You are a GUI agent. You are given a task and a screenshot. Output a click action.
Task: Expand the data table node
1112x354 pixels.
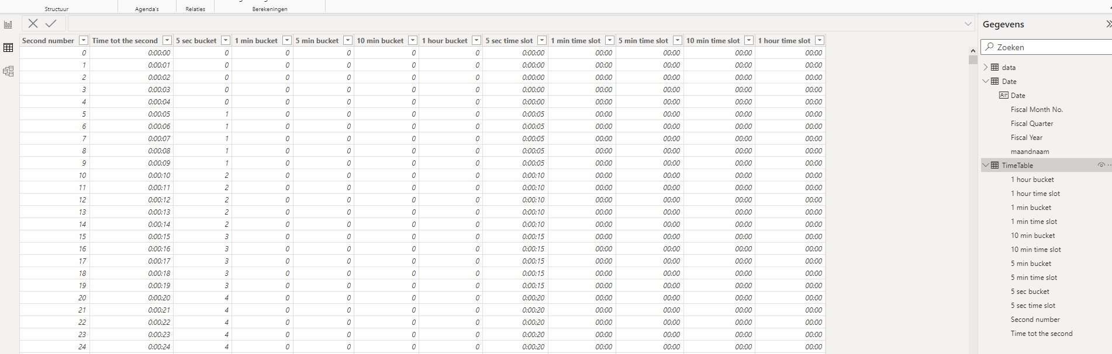tap(986, 67)
